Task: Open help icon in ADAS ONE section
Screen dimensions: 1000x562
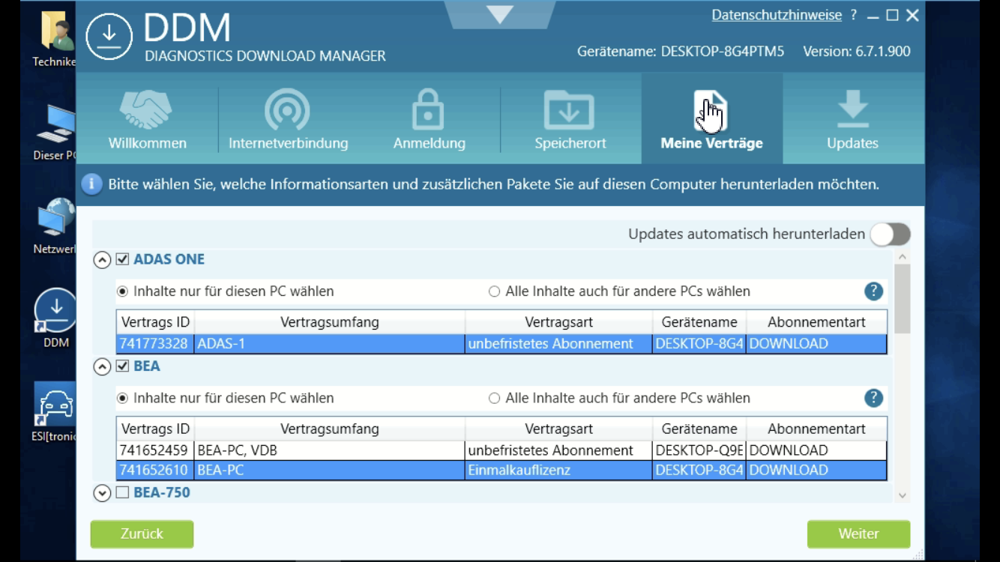Action: [873, 291]
